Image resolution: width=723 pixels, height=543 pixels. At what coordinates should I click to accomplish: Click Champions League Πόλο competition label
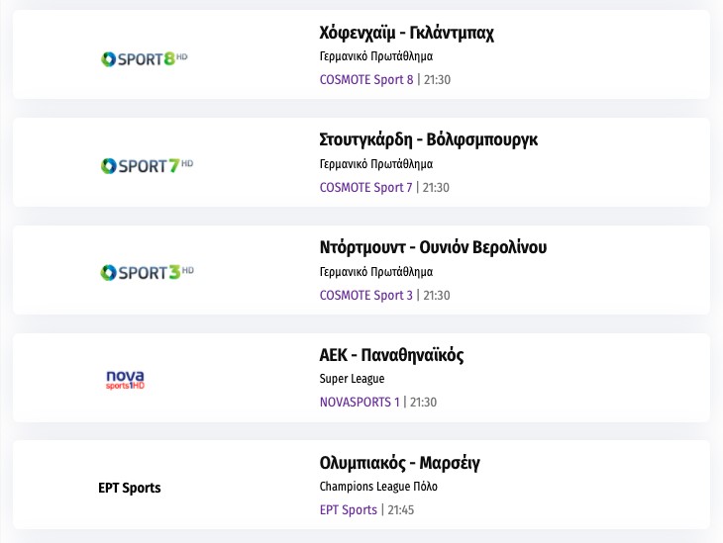point(378,487)
